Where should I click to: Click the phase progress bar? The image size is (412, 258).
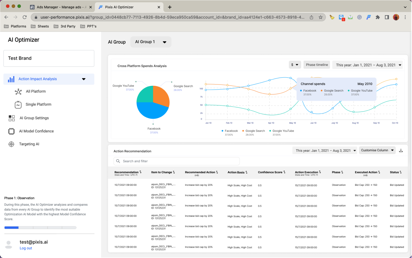tap(40, 228)
